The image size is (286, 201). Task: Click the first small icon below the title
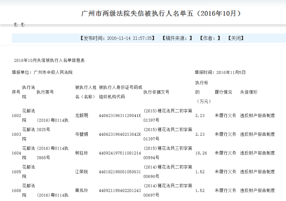click(16, 25)
